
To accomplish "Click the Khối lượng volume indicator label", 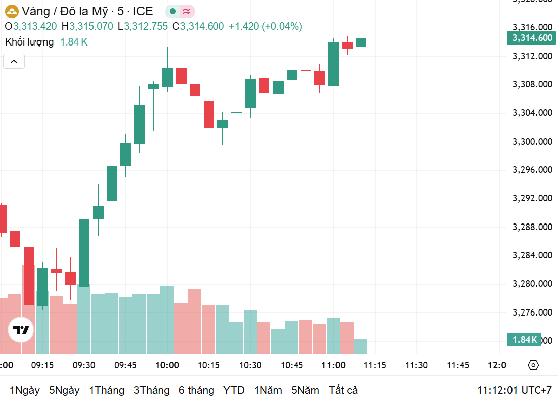I will tap(29, 42).
